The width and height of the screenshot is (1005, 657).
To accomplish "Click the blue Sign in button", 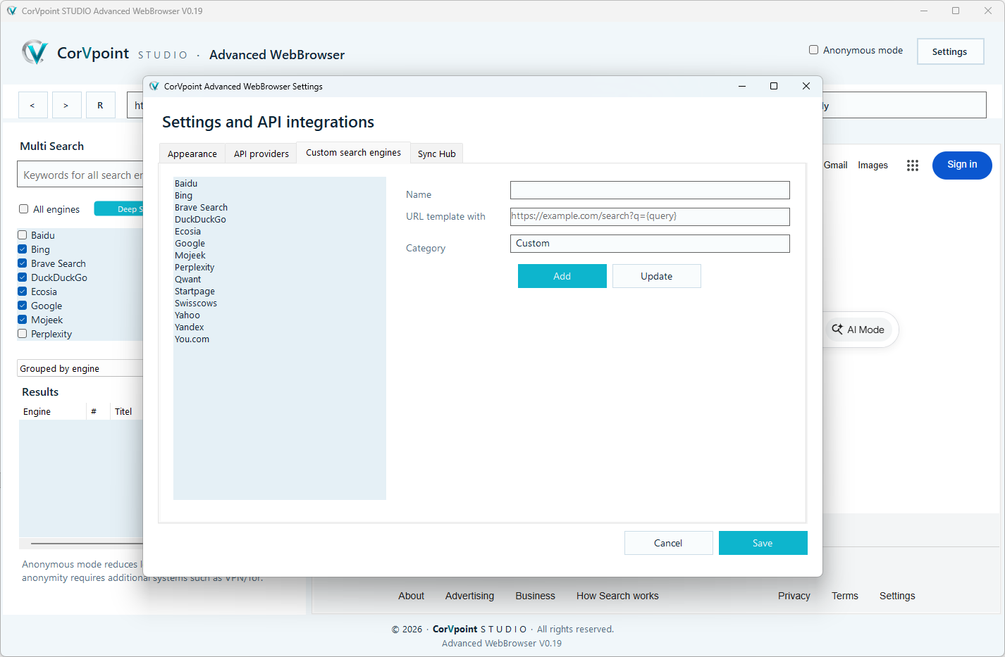I will (962, 165).
